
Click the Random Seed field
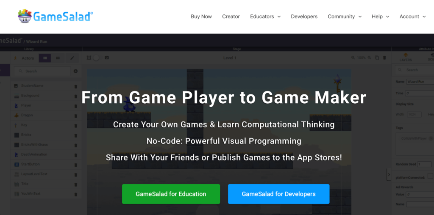click(x=425, y=164)
